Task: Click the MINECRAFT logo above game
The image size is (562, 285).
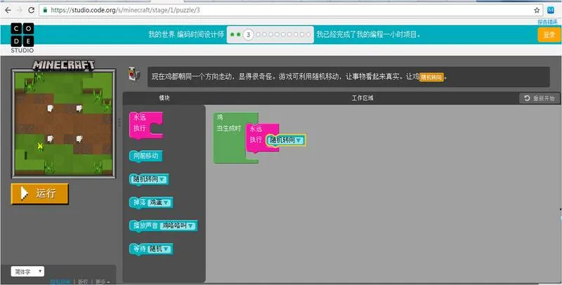Action: coord(64,65)
